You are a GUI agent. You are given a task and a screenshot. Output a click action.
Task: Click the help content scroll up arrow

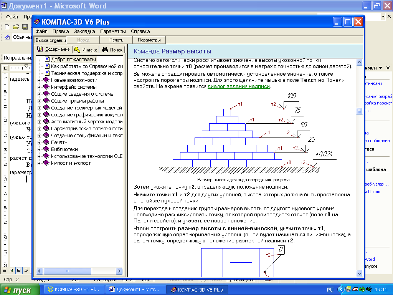tap(359, 62)
